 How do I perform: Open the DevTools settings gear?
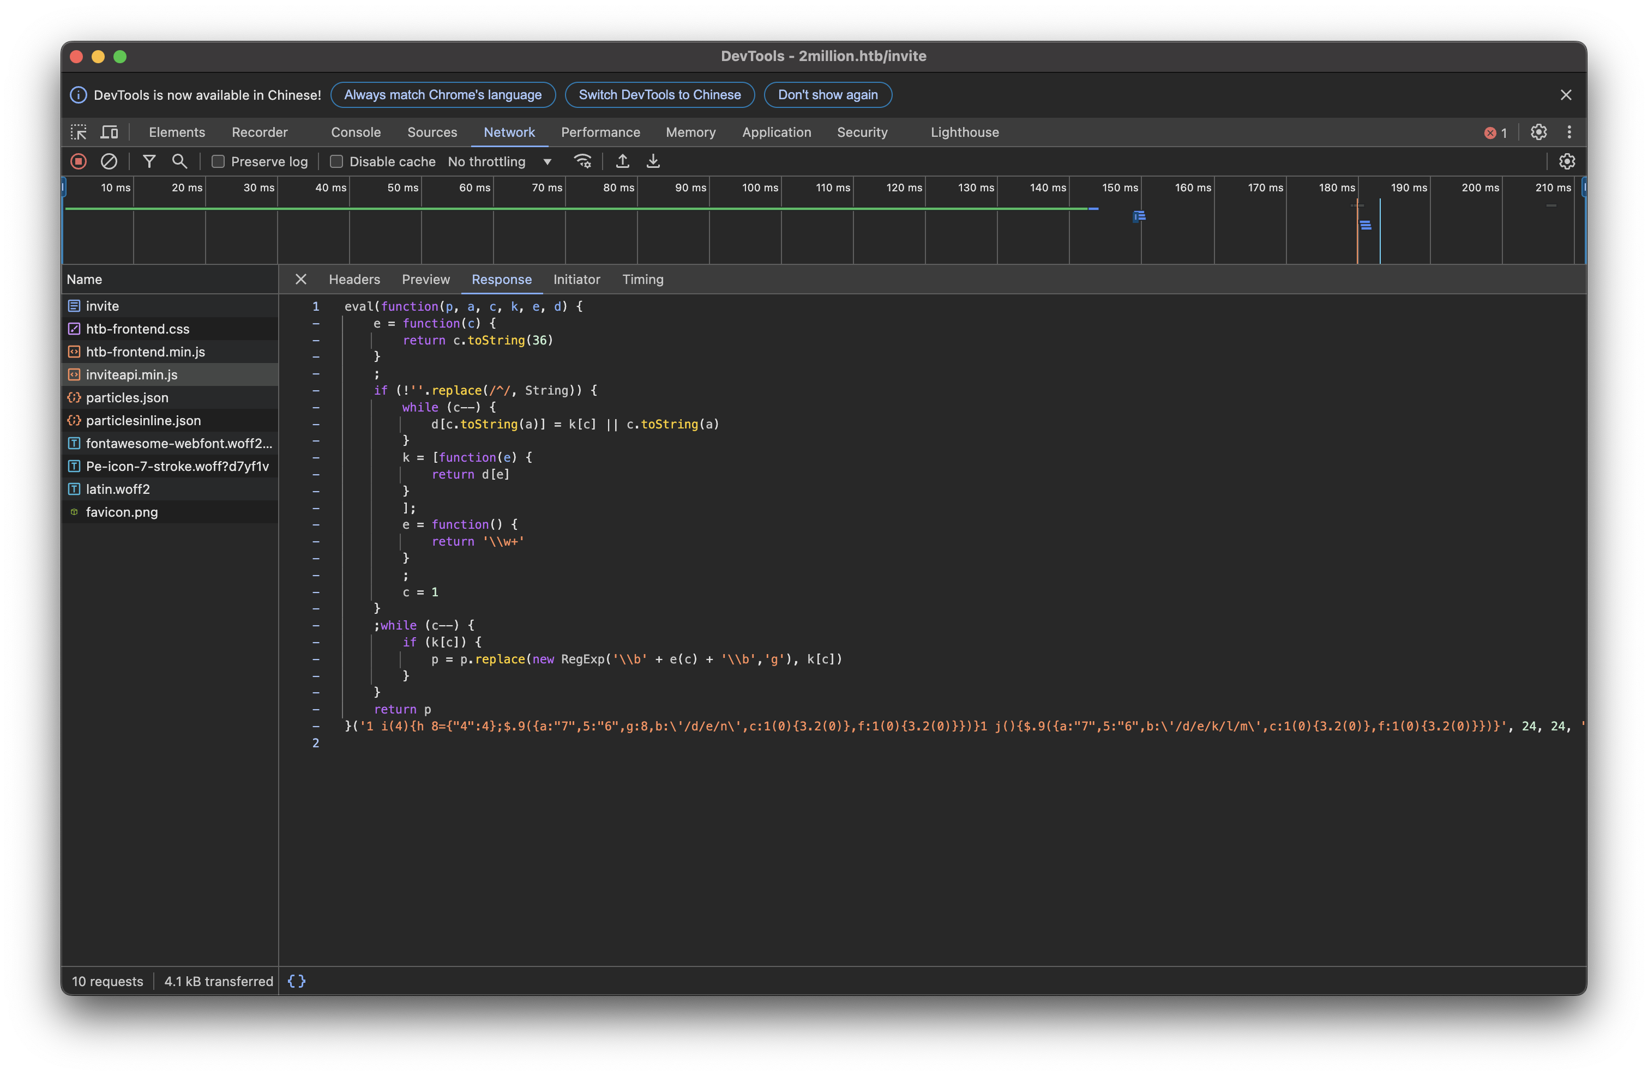(x=1538, y=131)
